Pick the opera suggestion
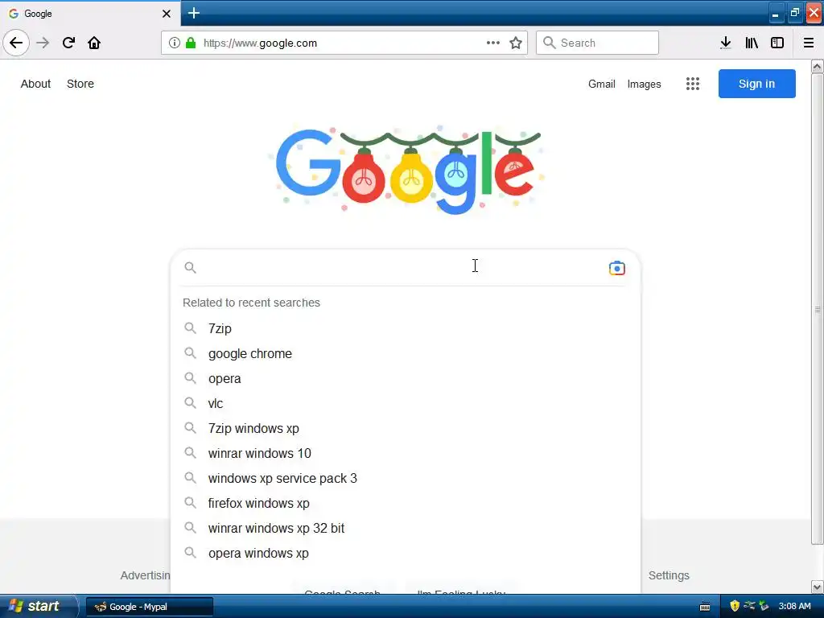Screen dimensions: 824x618 [x=405, y=378]
